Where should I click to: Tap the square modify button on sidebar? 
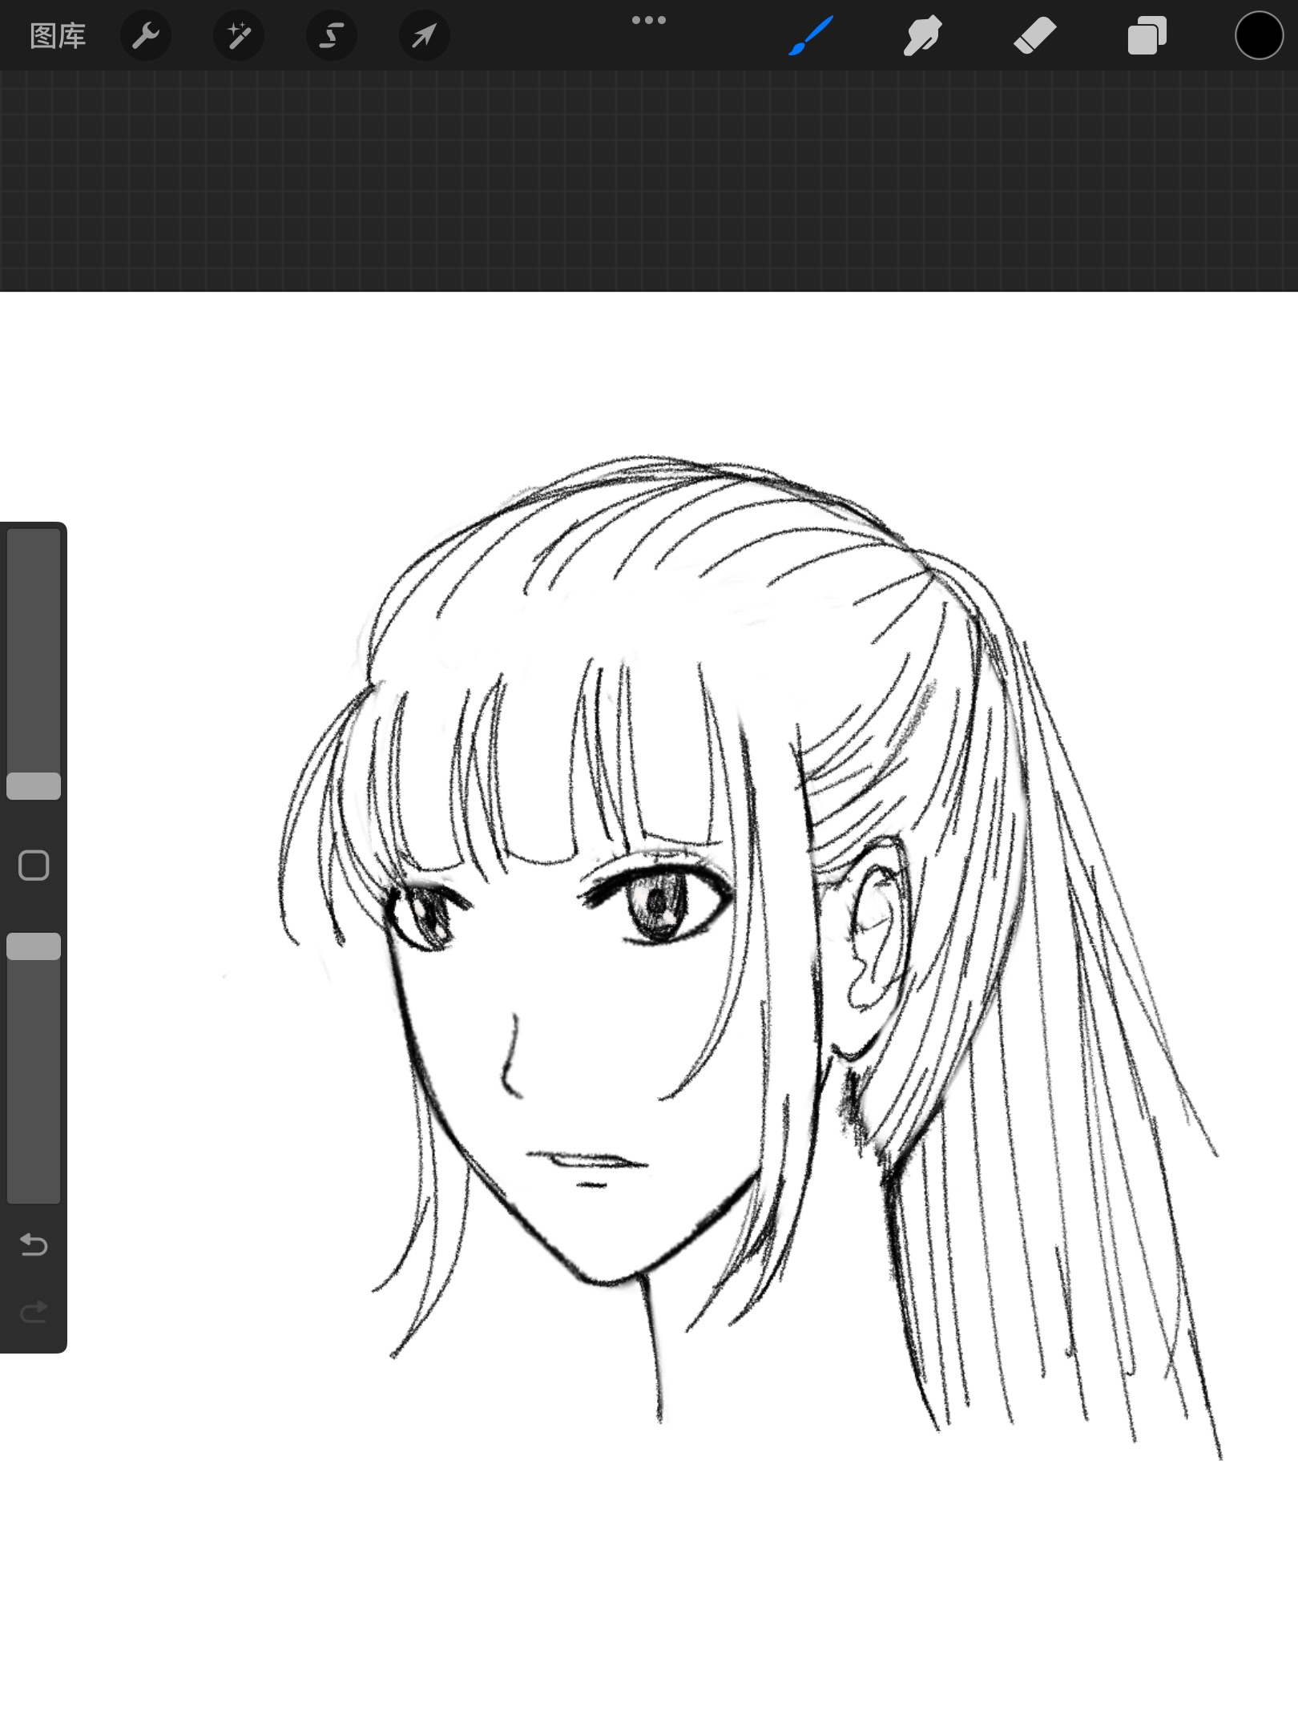pos(34,865)
